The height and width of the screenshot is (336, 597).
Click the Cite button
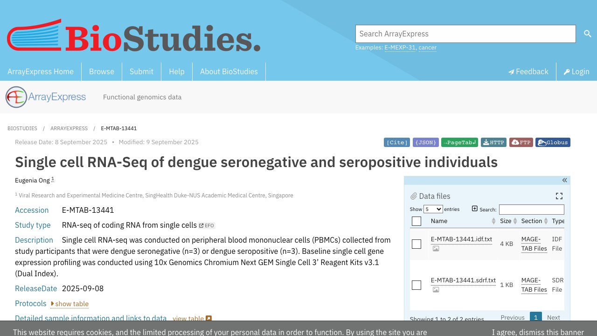[x=397, y=142]
